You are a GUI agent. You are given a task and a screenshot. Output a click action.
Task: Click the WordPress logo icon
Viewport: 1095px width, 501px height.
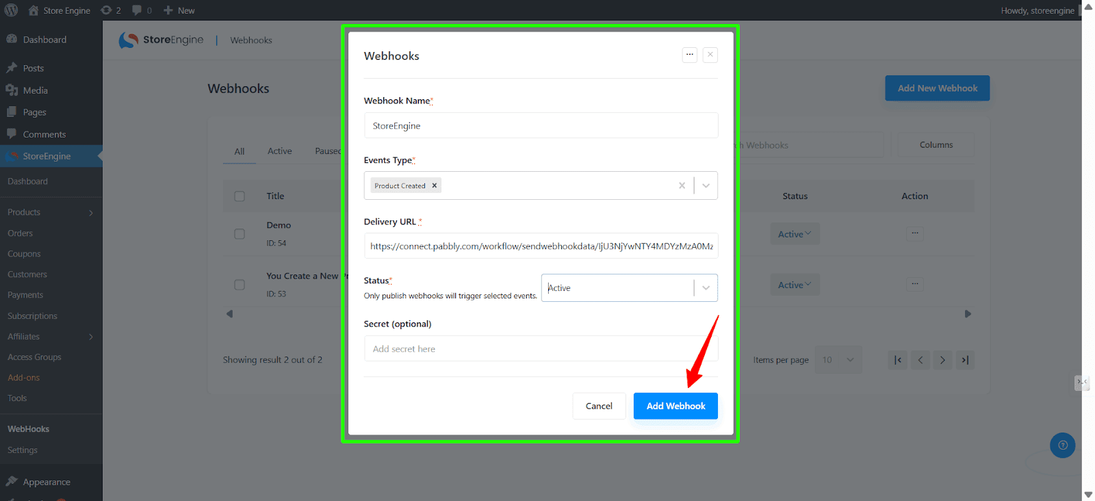(x=11, y=10)
